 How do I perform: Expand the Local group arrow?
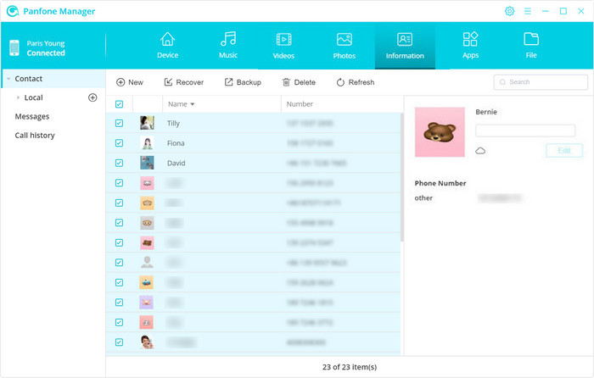coord(18,97)
